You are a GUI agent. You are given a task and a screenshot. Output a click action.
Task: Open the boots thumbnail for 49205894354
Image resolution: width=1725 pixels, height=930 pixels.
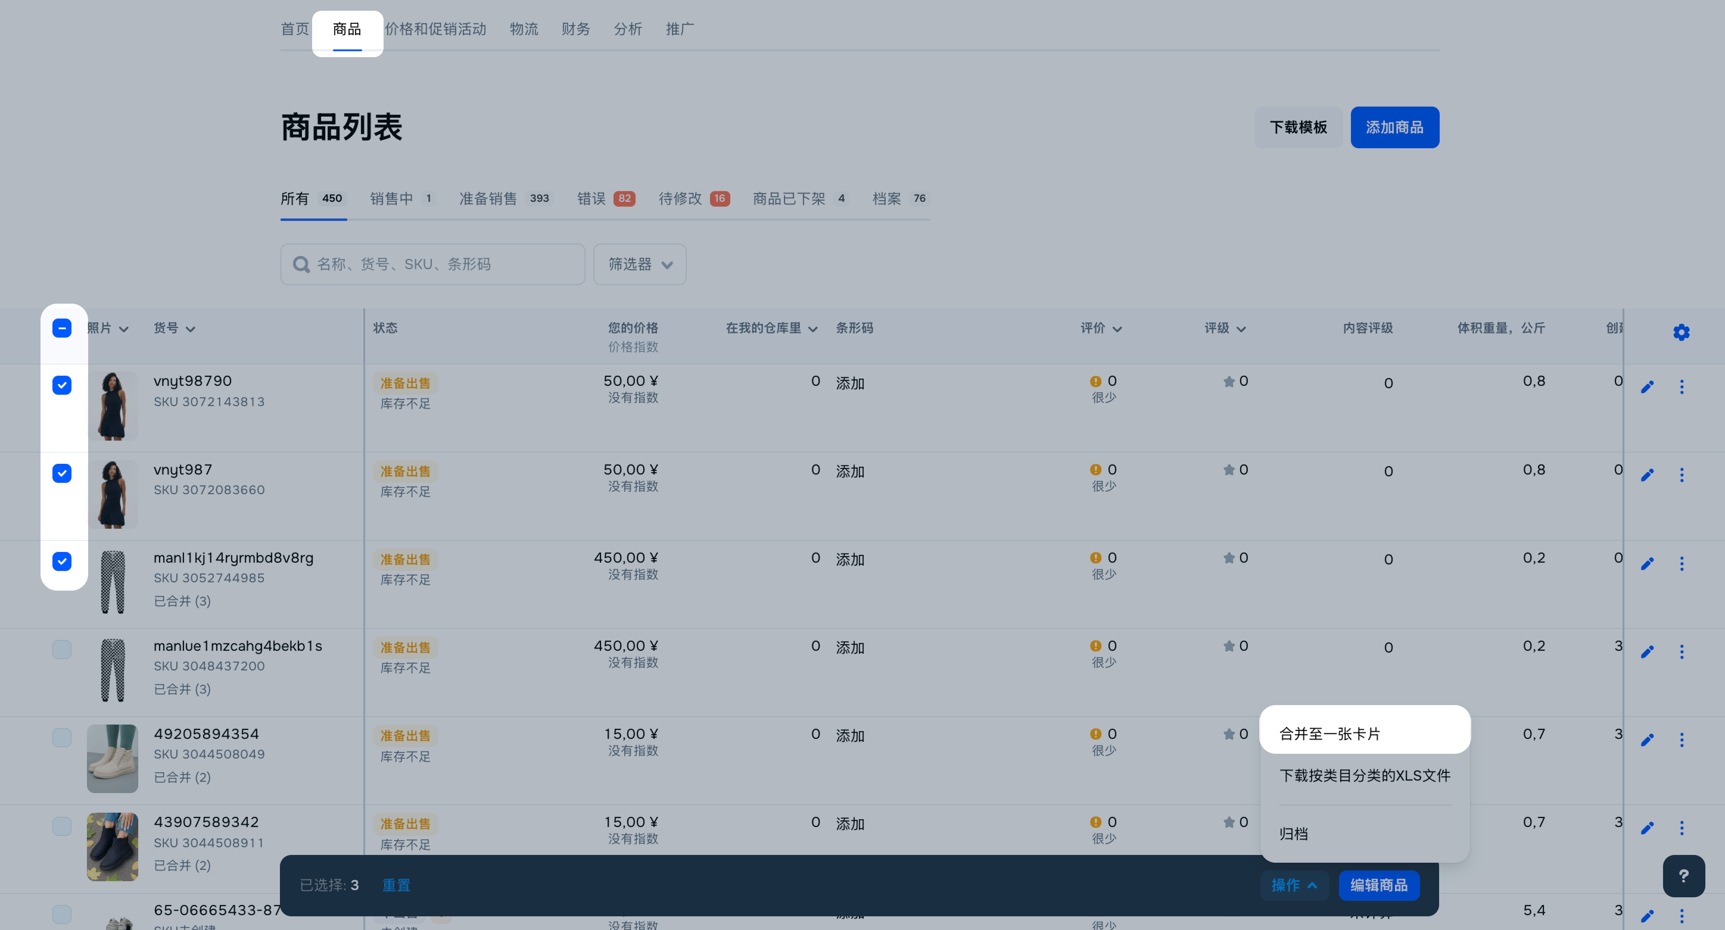point(112,758)
